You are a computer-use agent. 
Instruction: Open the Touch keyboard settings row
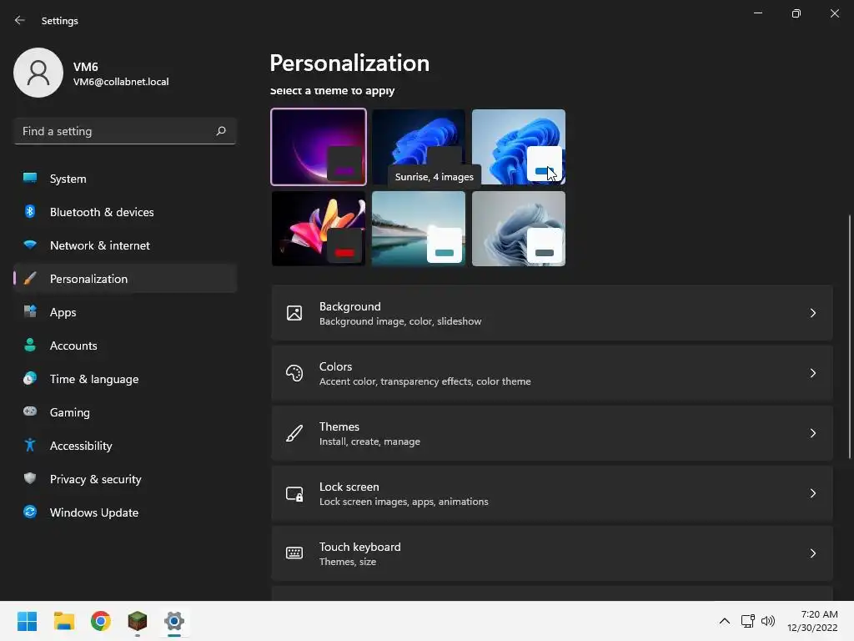(x=552, y=553)
